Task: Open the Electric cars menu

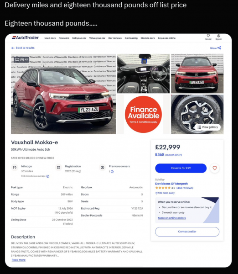Action: click(148, 38)
